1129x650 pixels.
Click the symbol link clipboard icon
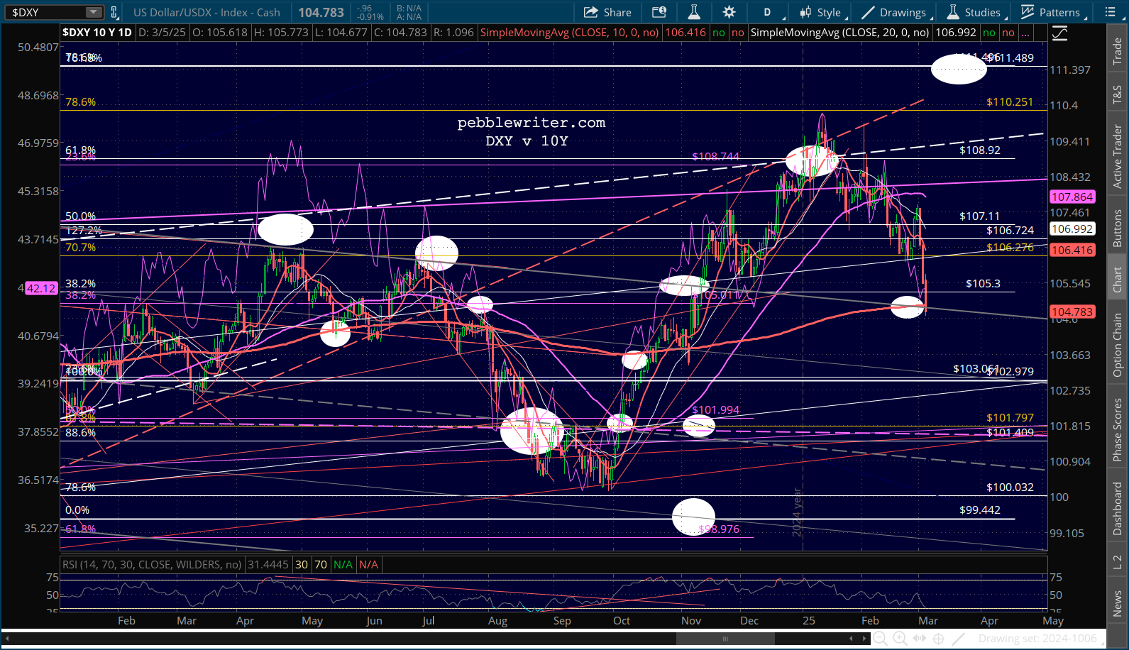point(114,12)
